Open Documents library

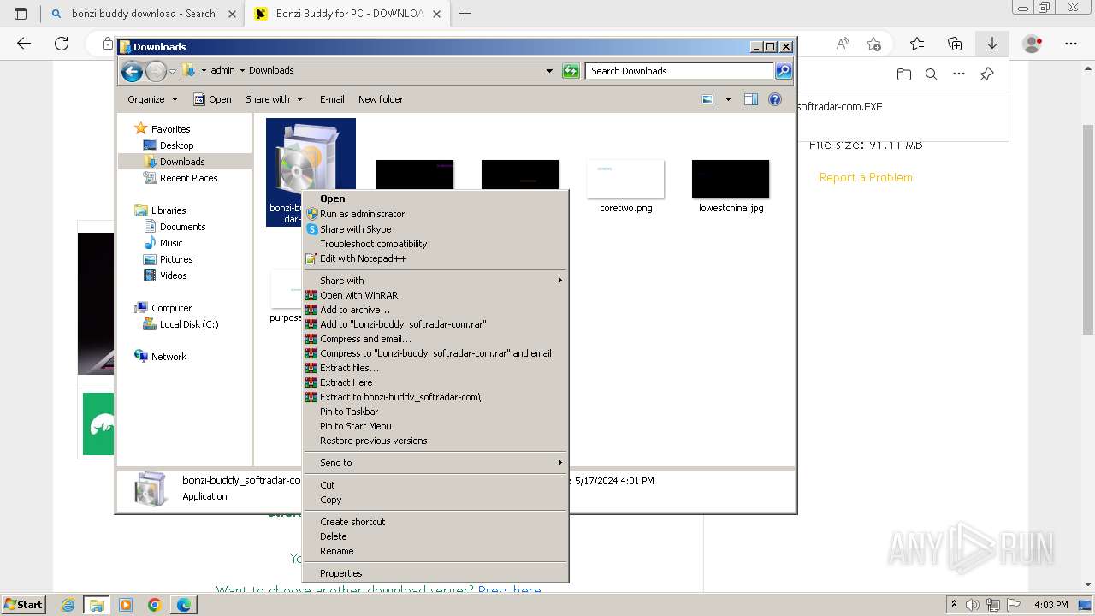[182, 227]
